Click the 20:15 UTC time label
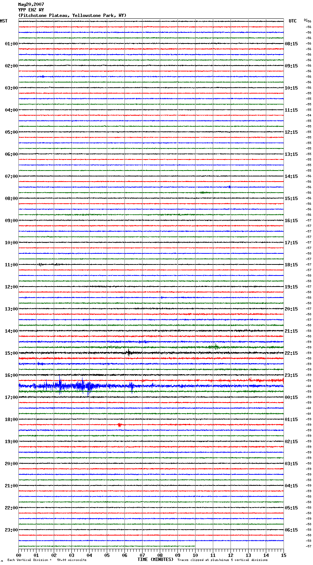This screenshot has height=565, width=313. [291, 309]
